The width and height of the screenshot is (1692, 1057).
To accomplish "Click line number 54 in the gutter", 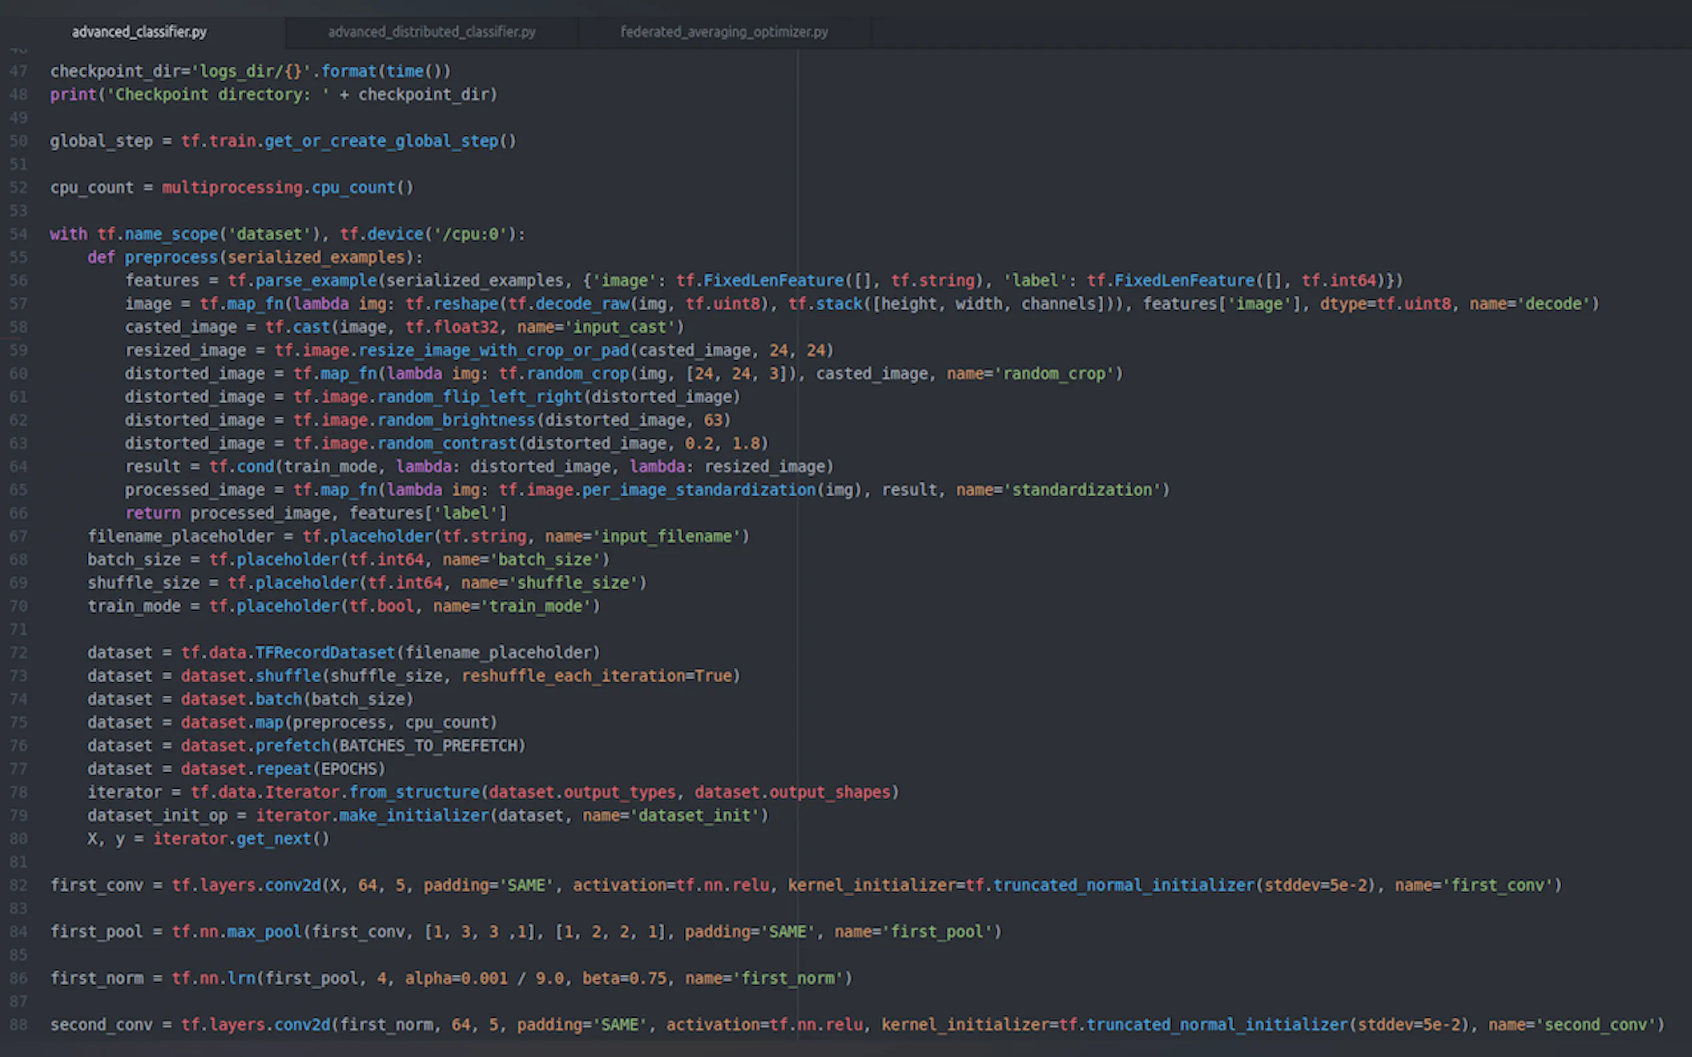I will click(x=18, y=234).
